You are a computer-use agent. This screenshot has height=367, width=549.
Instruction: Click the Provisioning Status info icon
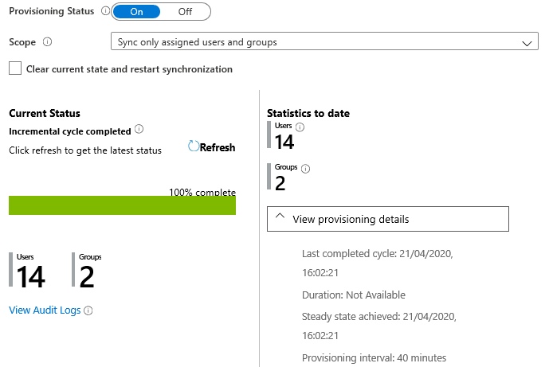pos(105,11)
